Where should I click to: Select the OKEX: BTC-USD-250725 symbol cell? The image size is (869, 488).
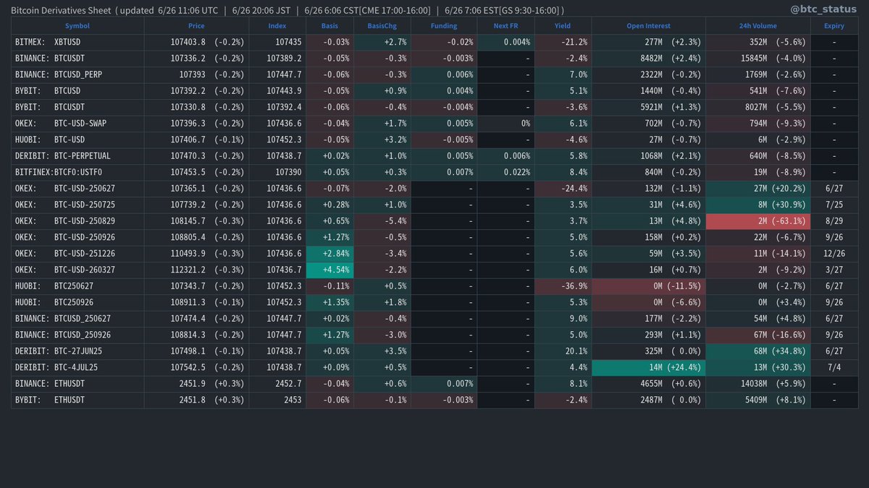click(77, 205)
